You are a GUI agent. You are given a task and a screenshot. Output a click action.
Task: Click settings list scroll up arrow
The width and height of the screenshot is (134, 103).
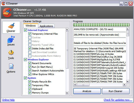pos(67,30)
